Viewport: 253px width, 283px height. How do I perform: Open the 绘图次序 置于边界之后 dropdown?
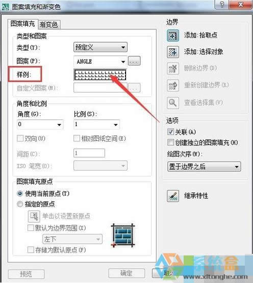click(x=204, y=167)
